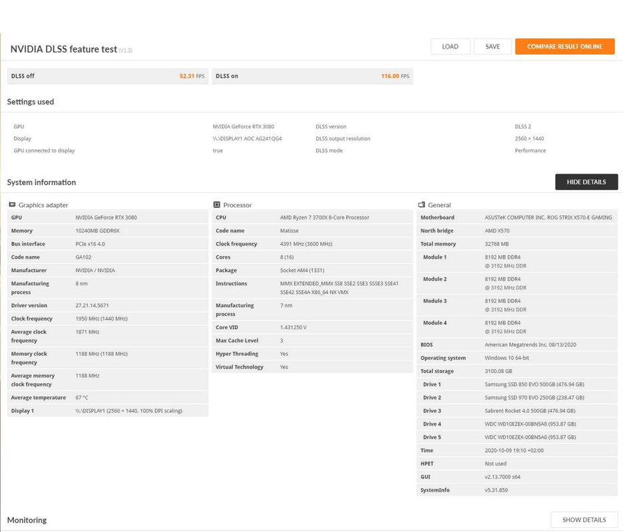Select GUI version v2.13.7009 s64
The width and height of the screenshot is (623, 532).
pos(503,477)
